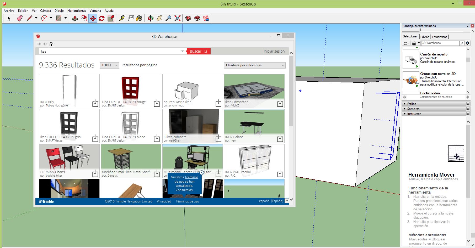This screenshot has height=248, width=475.
Task: Activate the Scale tool
Action: point(111,18)
